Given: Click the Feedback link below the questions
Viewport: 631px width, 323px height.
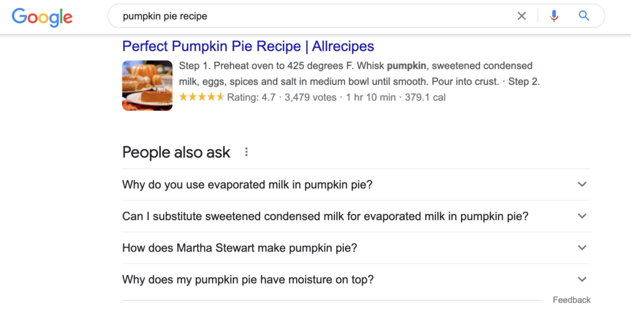Looking at the screenshot, I should [x=571, y=300].
